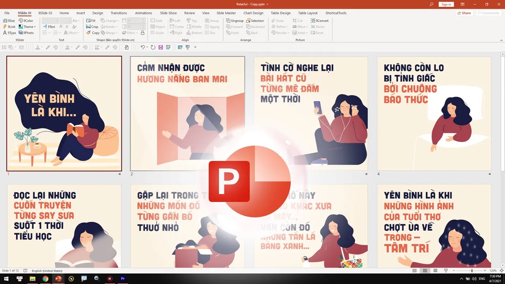This screenshot has width=505, height=284.
Task: Switch to the 9Slide 02 tab
Action: pyautogui.click(x=45, y=13)
